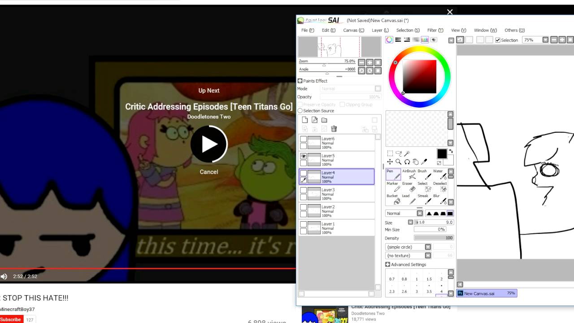Swap foreground and background colors

451,152
